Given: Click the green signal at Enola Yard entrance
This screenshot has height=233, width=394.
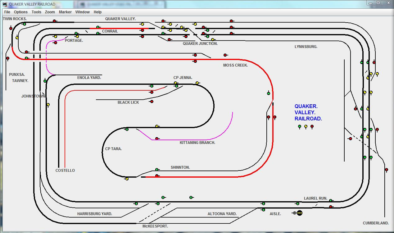Looking at the screenshot, I should (x=45, y=81).
